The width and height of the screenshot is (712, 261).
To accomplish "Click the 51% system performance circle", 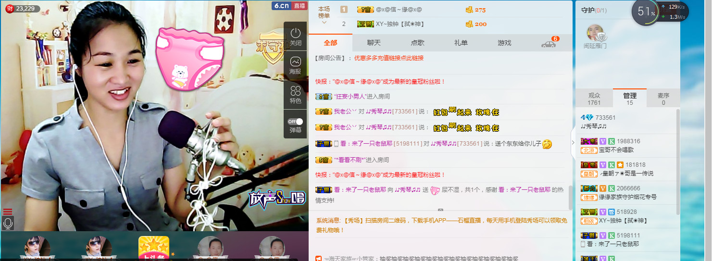I will 646,12.
